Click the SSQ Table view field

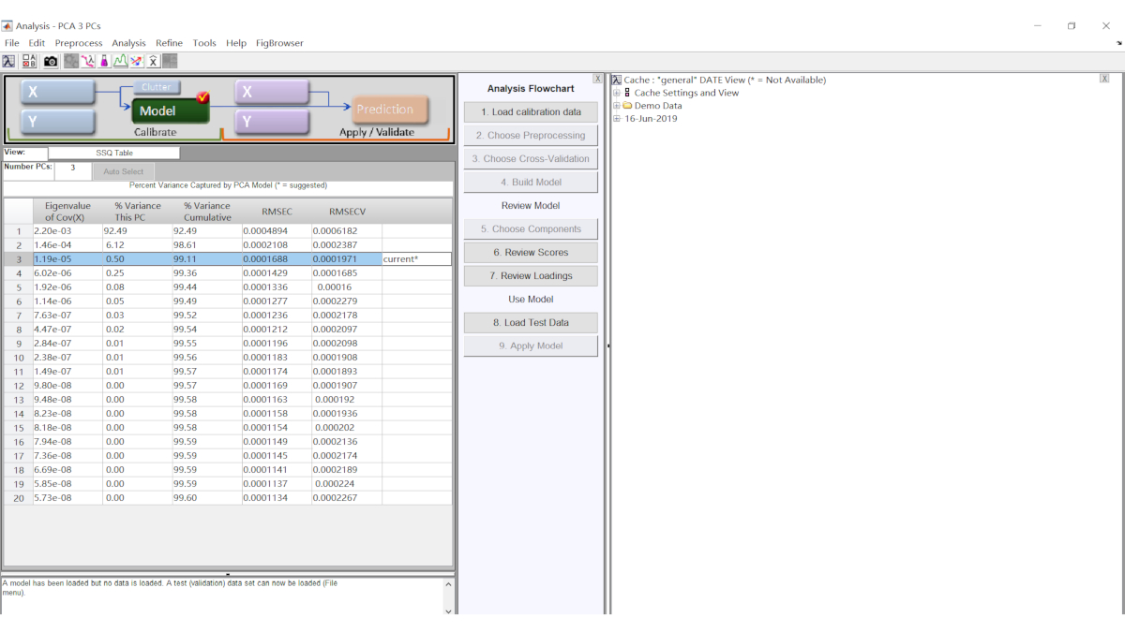coord(113,153)
